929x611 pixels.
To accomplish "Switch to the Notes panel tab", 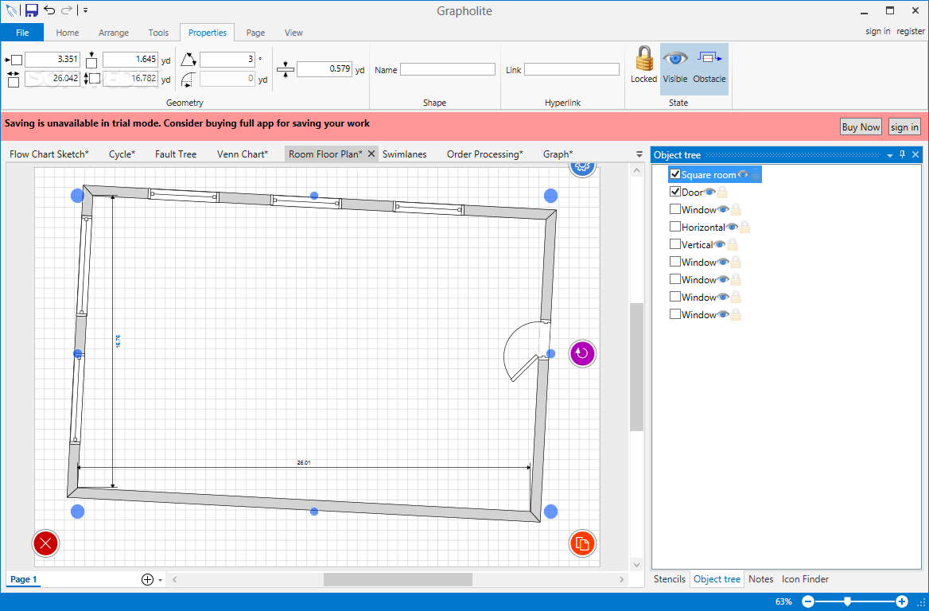I will (760, 579).
